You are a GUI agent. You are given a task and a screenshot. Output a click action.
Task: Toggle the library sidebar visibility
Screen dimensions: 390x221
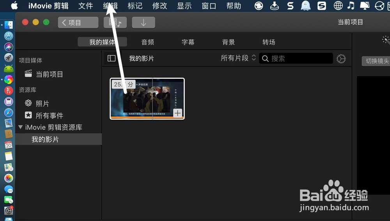point(111,58)
